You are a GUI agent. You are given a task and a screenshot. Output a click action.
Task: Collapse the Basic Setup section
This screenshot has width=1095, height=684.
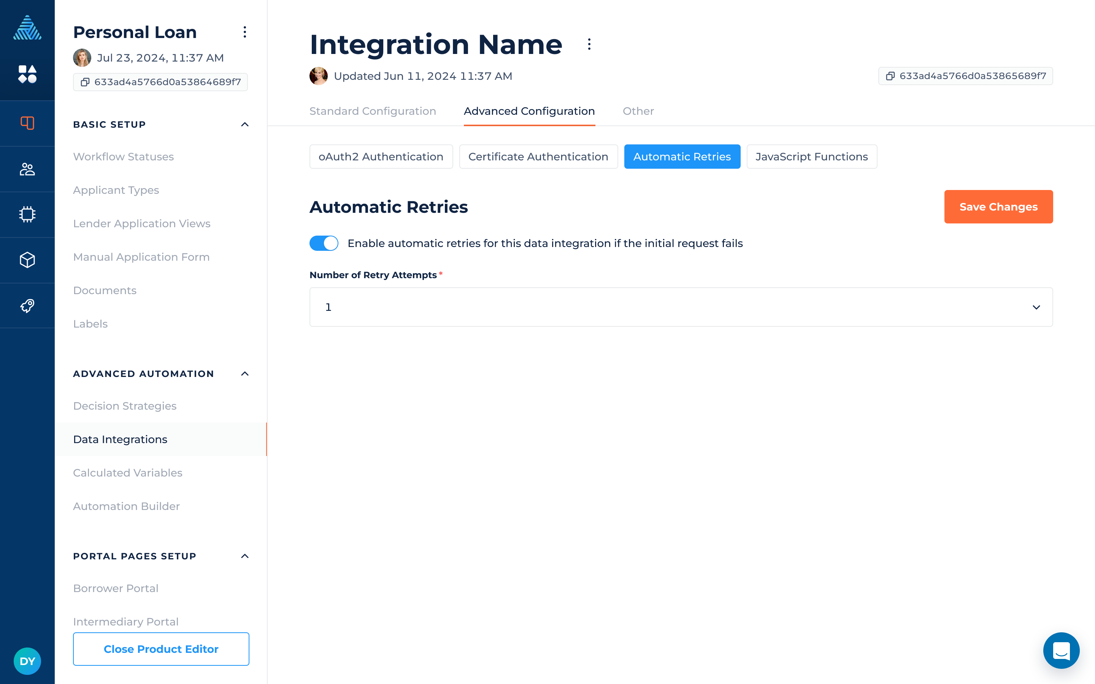point(245,124)
